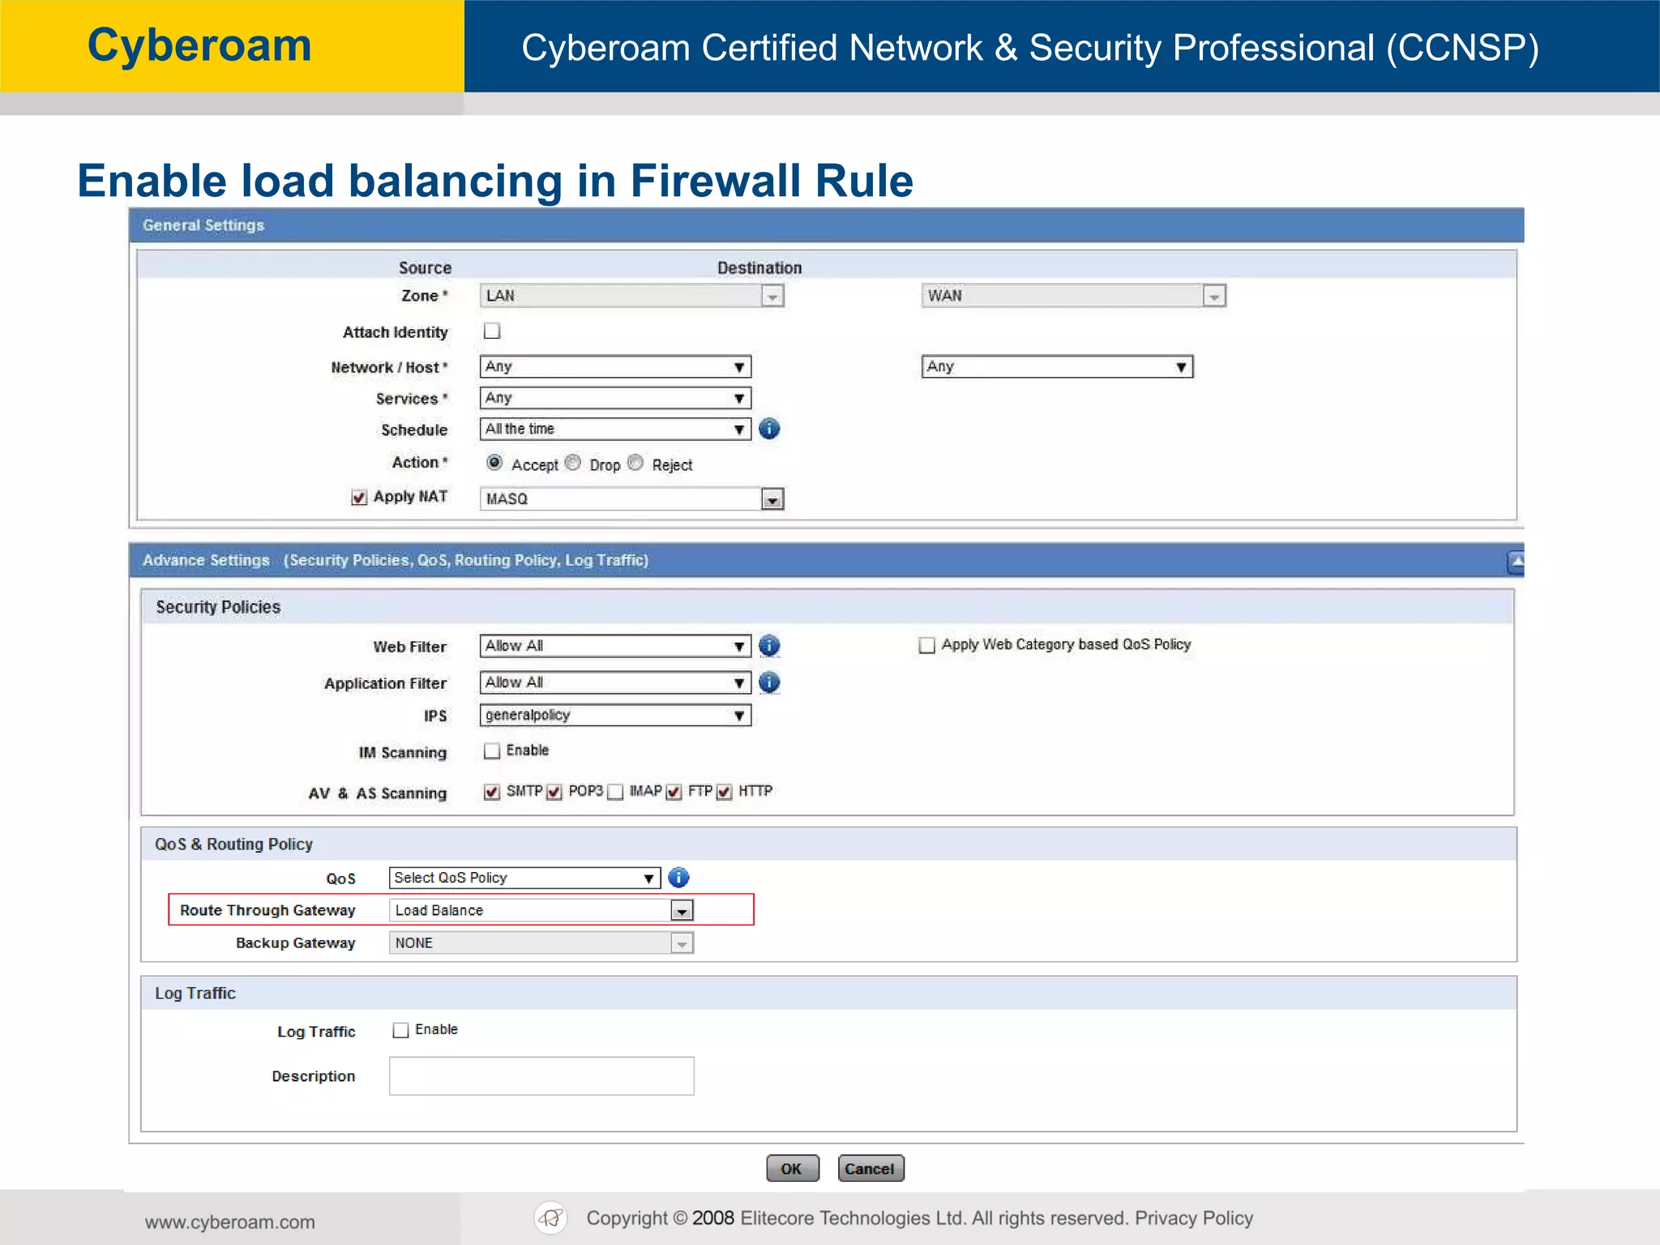Check the IMAP scanning checkbox

615,792
